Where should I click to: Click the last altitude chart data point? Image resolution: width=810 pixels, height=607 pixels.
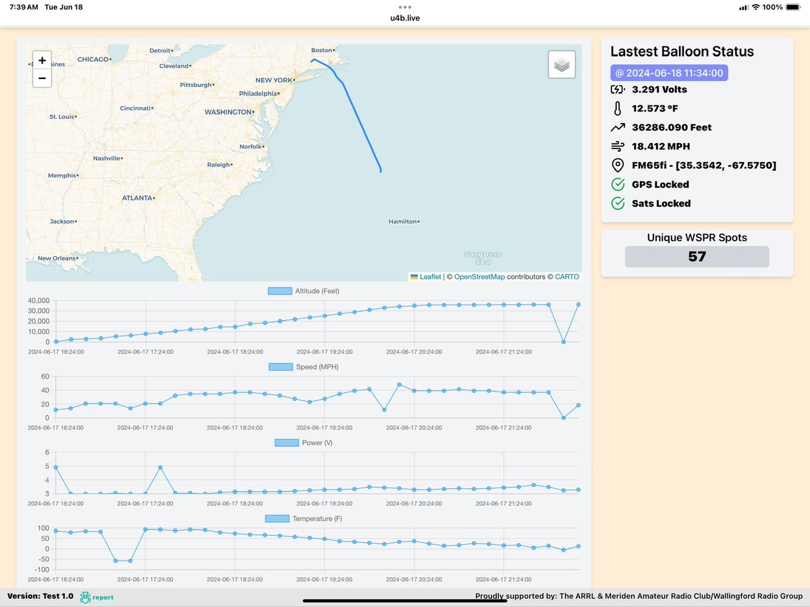coord(578,305)
